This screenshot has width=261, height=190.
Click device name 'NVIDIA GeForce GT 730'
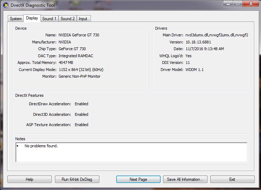point(79,35)
